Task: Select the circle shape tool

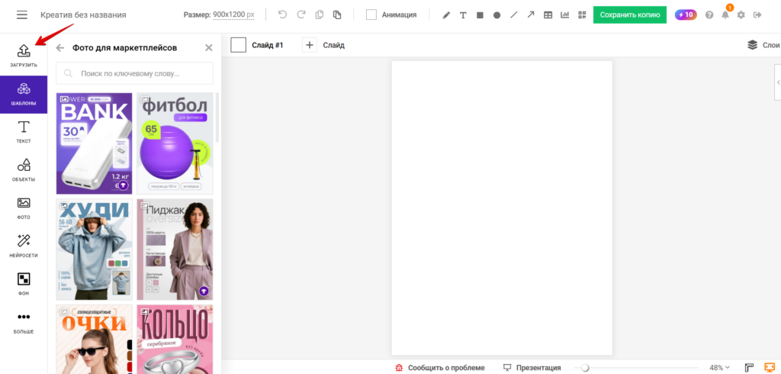Action: click(x=497, y=15)
